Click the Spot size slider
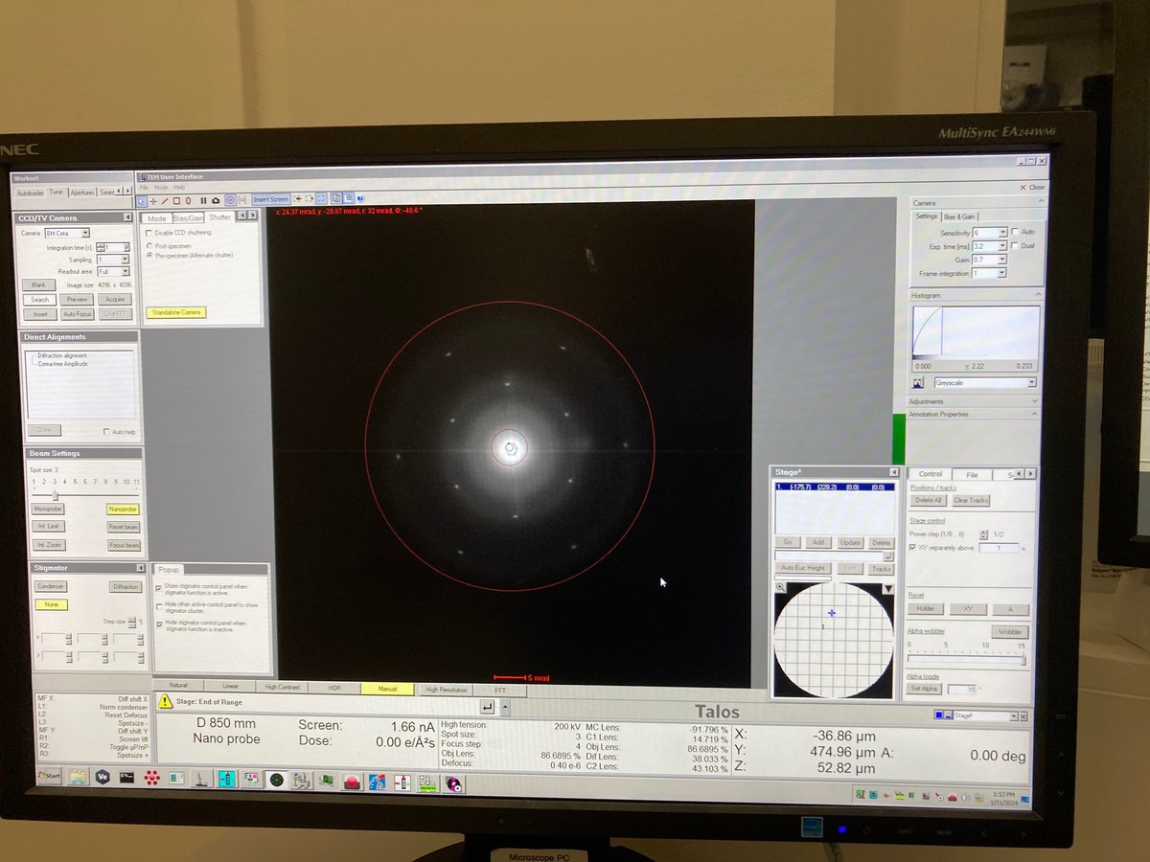 coord(84,494)
